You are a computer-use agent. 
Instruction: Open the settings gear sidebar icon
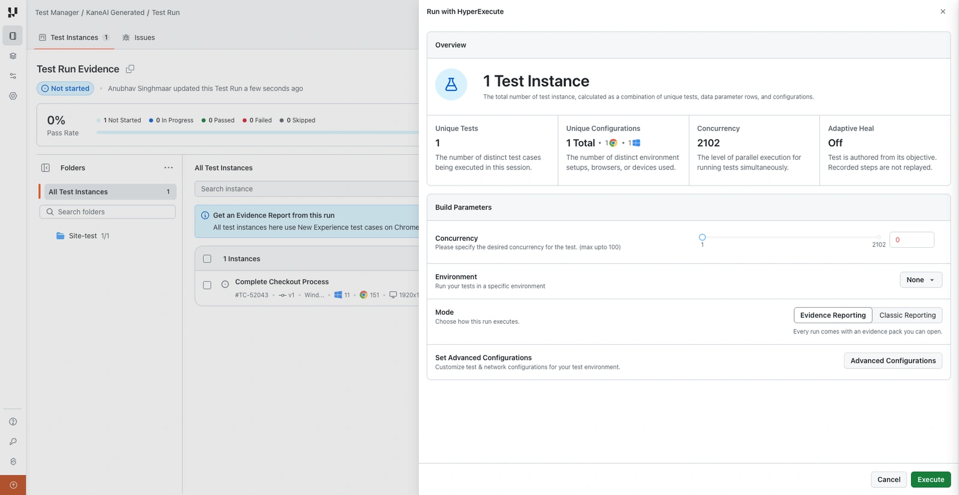pyautogui.click(x=13, y=96)
